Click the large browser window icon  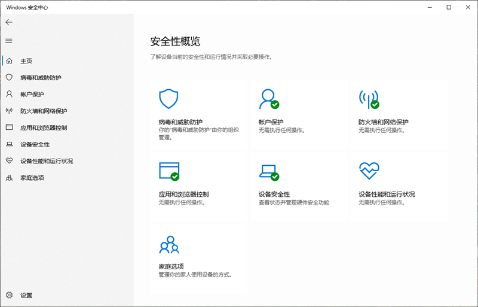(x=169, y=171)
